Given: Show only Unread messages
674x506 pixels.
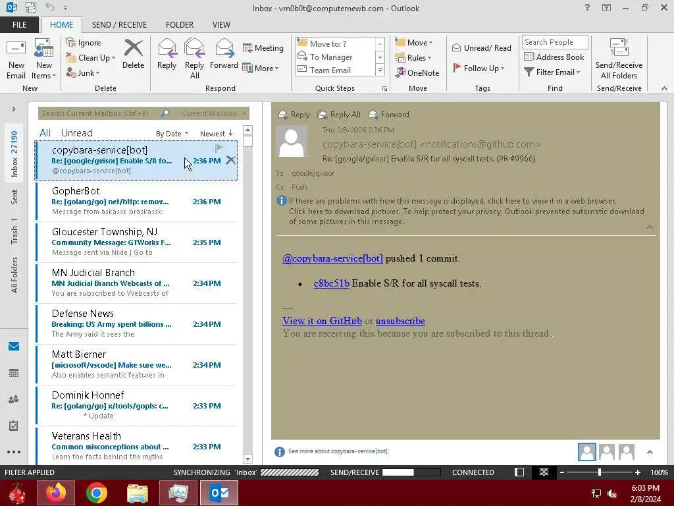Looking at the screenshot, I should [x=77, y=133].
